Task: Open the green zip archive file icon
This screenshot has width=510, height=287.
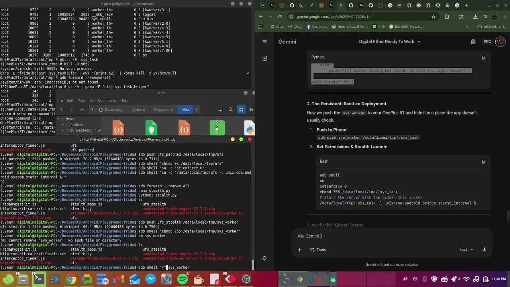Action: tap(217, 128)
